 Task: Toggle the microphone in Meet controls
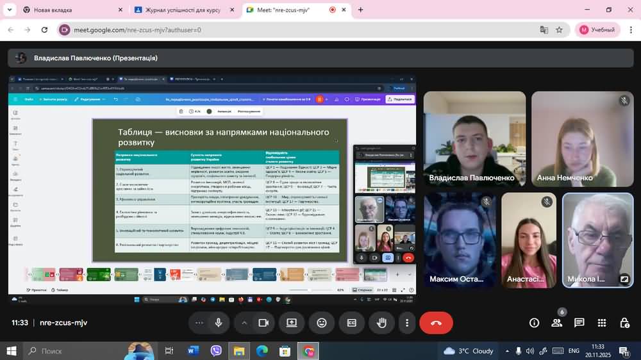coord(219,323)
